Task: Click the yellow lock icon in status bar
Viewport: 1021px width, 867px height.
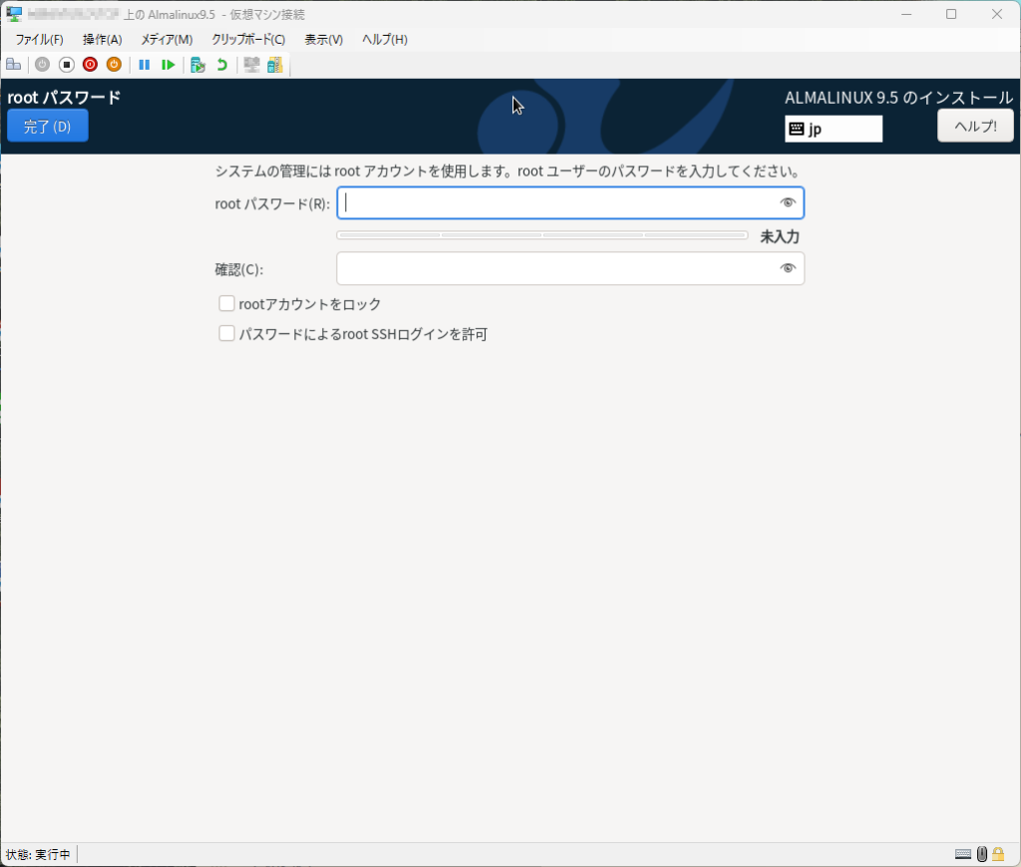Action: (x=998, y=854)
